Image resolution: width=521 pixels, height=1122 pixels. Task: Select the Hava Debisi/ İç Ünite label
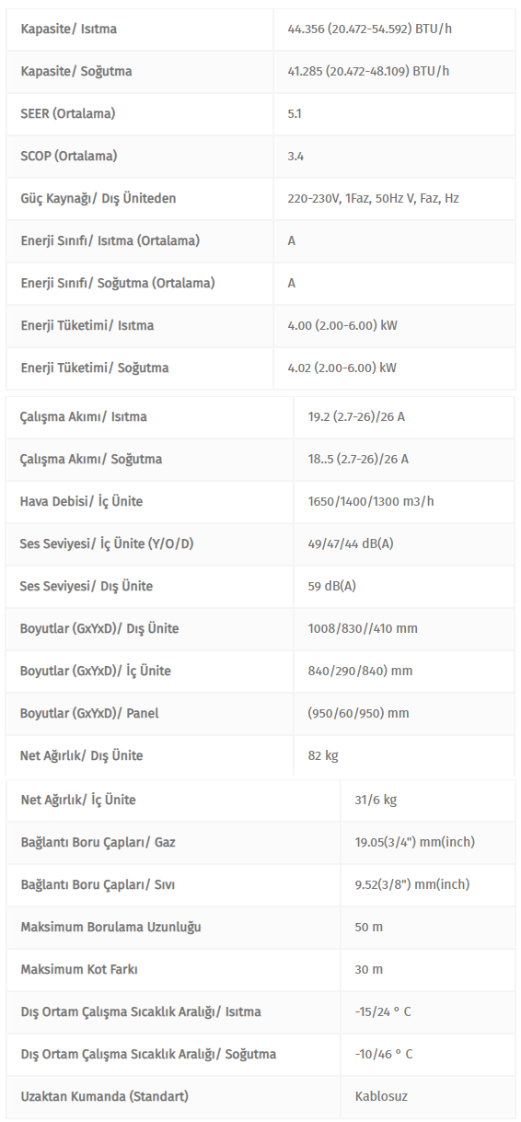81,502
